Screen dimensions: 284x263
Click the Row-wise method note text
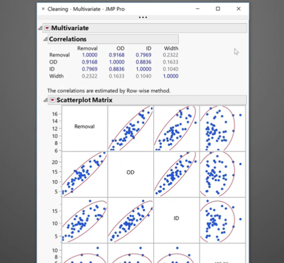(x=109, y=91)
